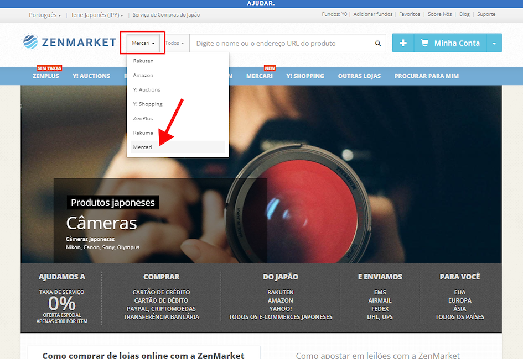Screen dimensions: 523x359
Task: Click the 0% service fee offer
Action: [61, 303]
